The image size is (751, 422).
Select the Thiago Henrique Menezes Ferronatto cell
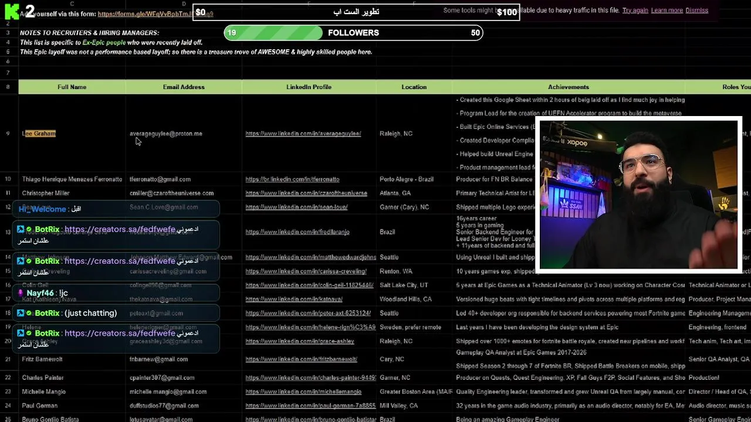pyautogui.click(x=72, y=179)
